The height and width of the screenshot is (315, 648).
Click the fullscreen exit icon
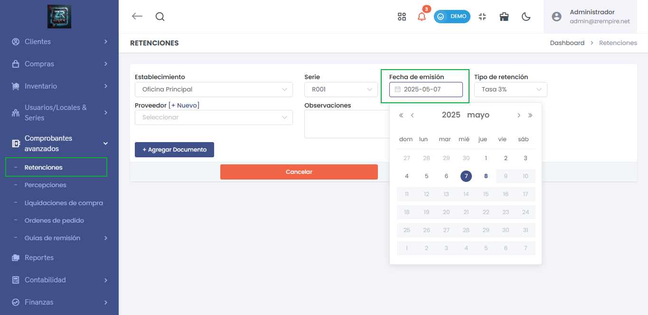tap(482, 17)
